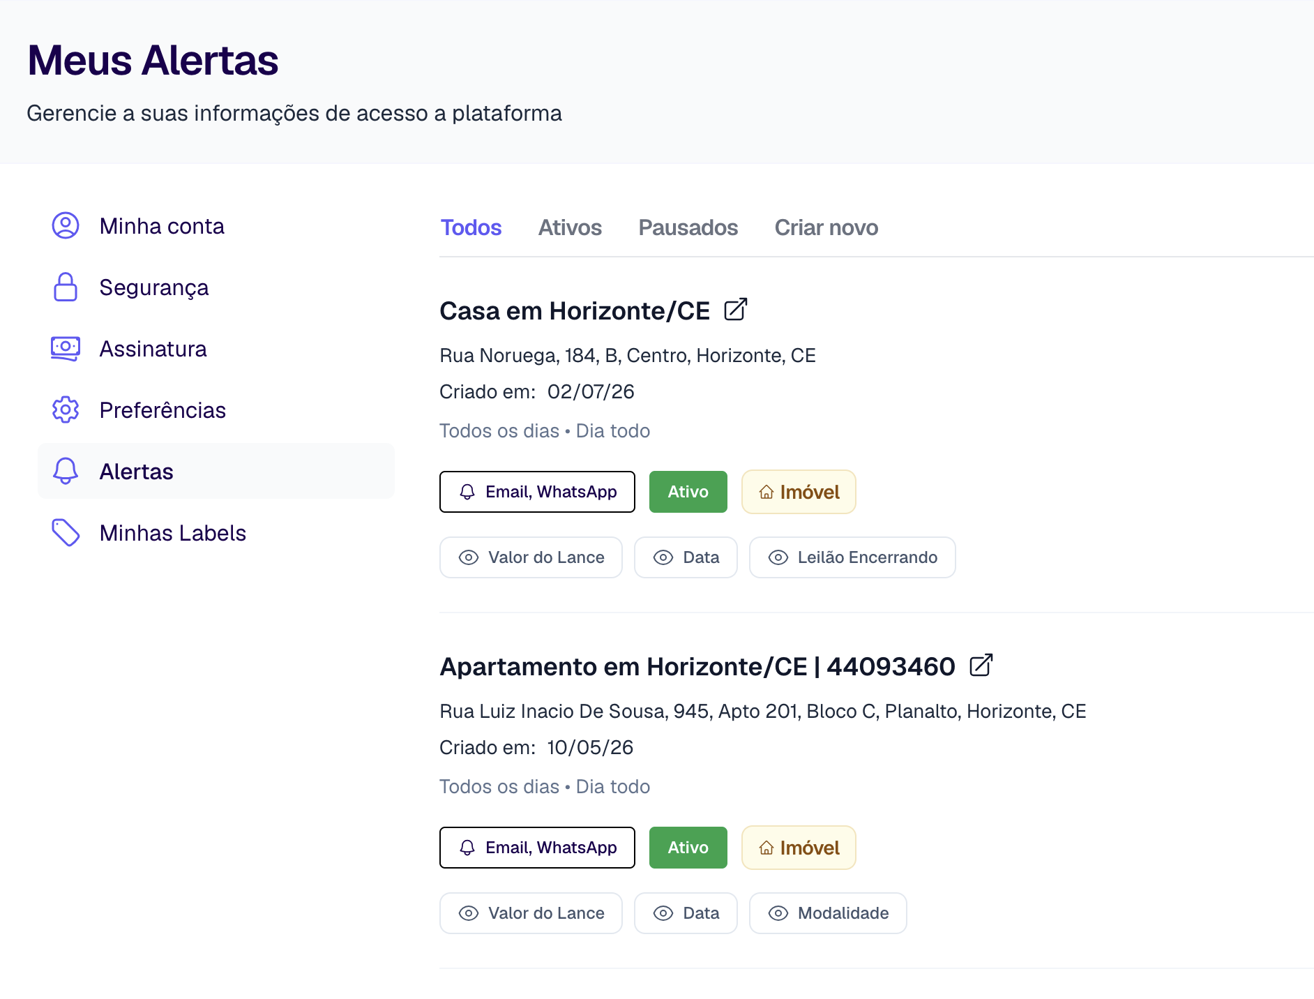Click address Rua Noruega, 184, B, Centro
Image resolution: width=1314 pixels, height=999 pixels.
click(x=628, y=355)
